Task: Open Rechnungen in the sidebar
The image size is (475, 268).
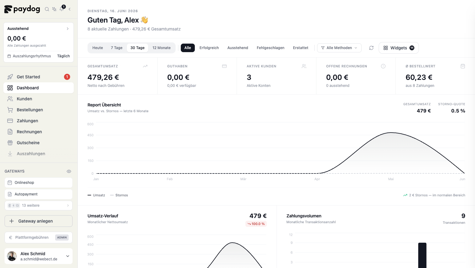Action: click(38, 132)
